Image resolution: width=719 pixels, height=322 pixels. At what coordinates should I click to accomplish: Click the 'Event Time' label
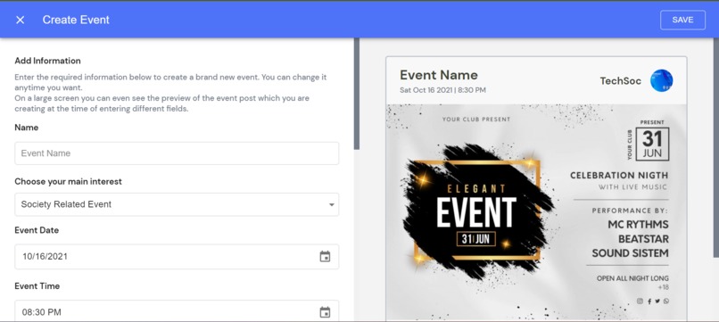(x=37, y=285)
